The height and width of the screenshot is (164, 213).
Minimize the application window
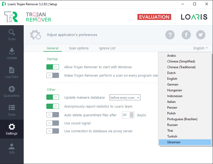pos(183,4)
